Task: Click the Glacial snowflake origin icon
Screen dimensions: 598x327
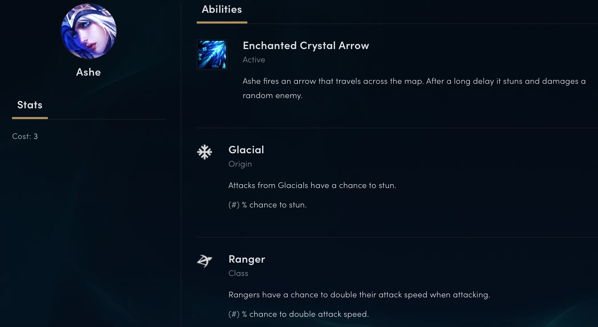Action: pos(205,152)
